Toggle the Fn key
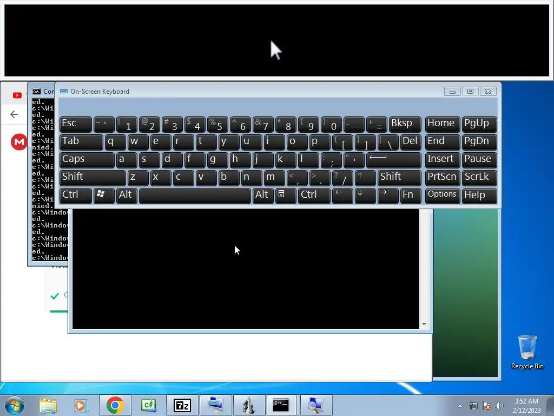Viewport: 554px width, 416px height. 411,196
